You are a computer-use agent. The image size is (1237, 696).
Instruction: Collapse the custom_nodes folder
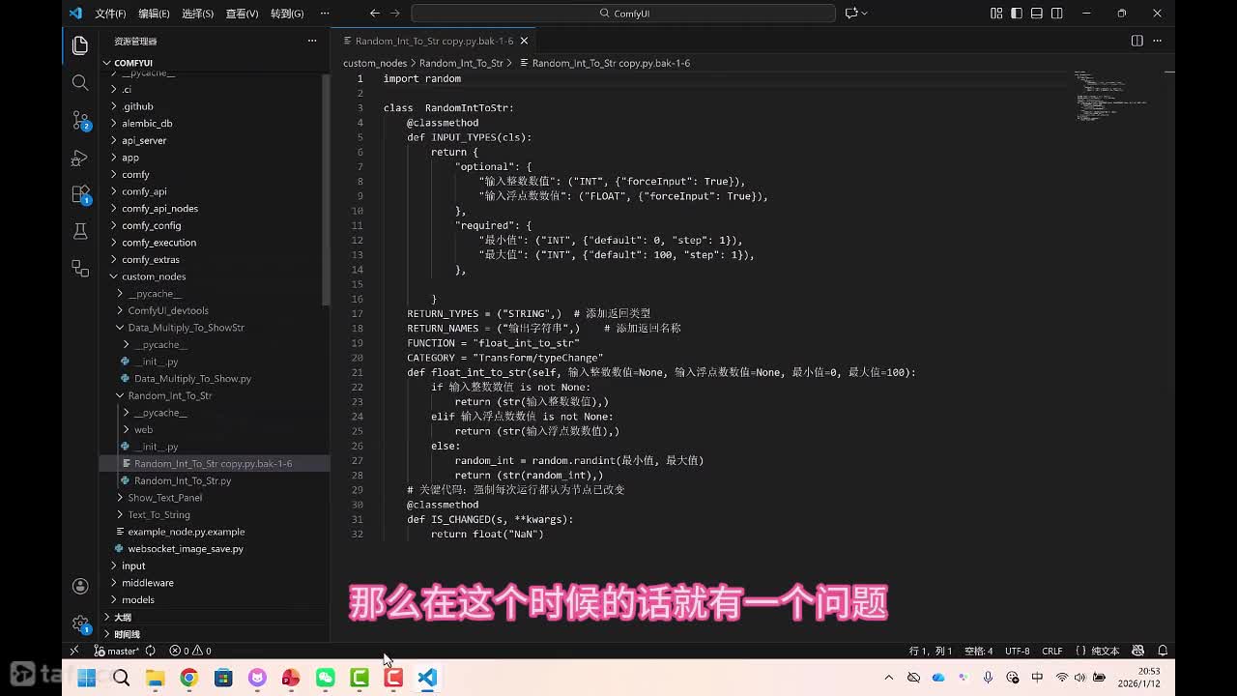(x=153, y=276)
